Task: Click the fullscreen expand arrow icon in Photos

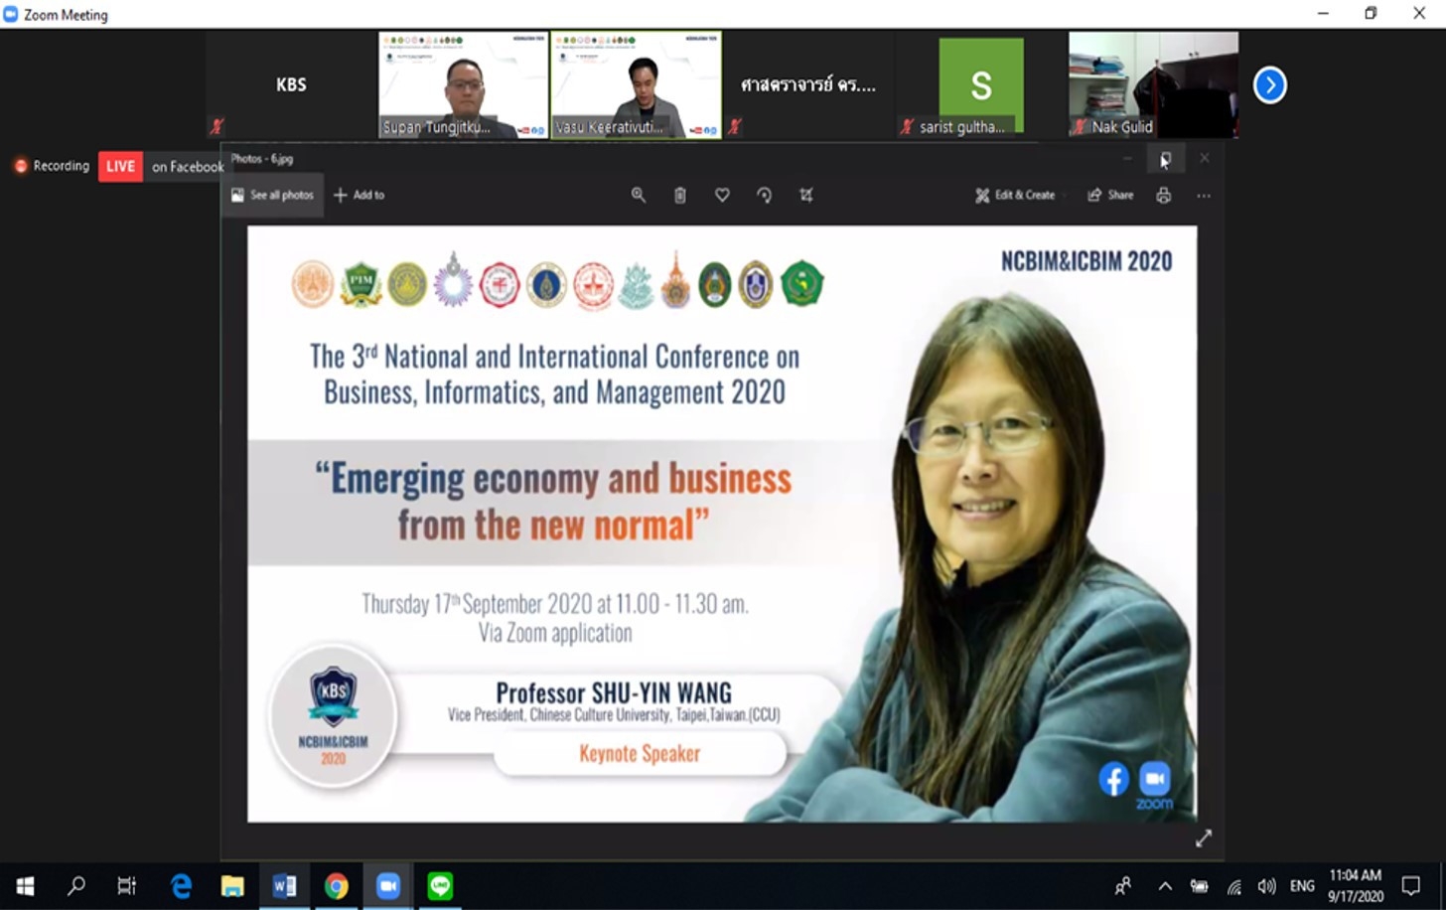Action: (1204, 838)
